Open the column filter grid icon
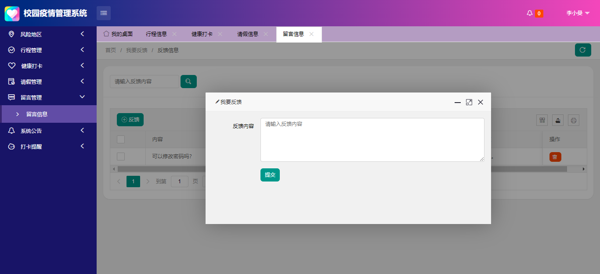The height and width of the screenshot is (274, 600). pos(542,120)
